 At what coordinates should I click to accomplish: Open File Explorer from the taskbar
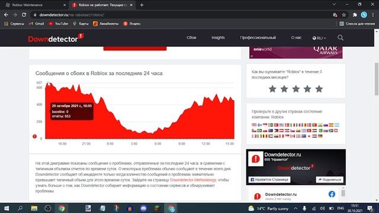pyautogui.click(x=34, y=208)
